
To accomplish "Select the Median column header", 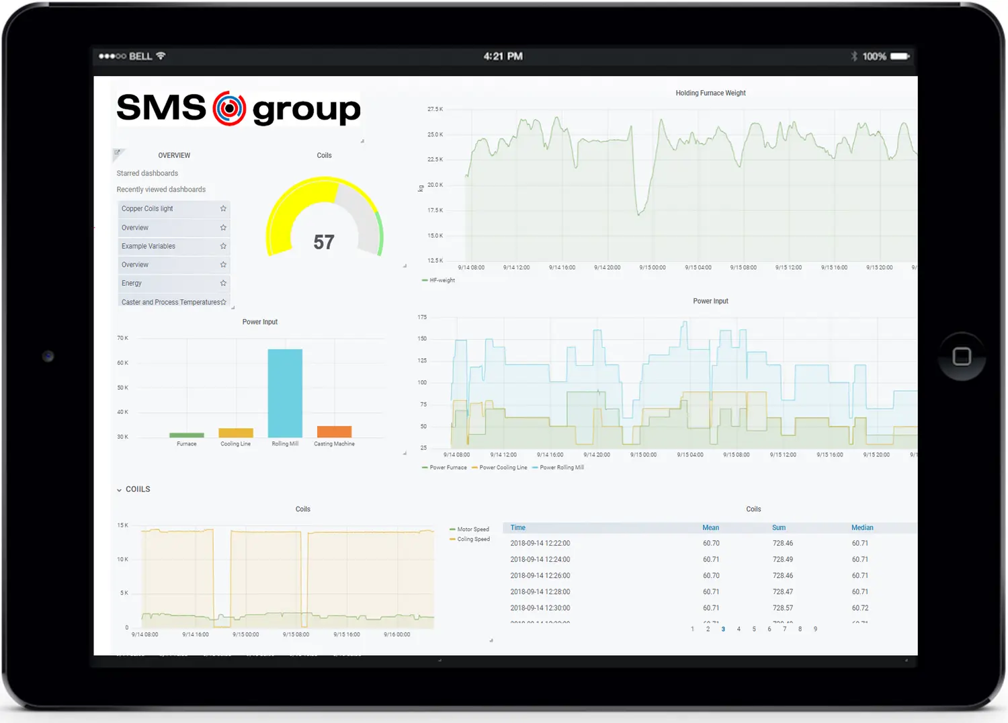I will [862, 528].
